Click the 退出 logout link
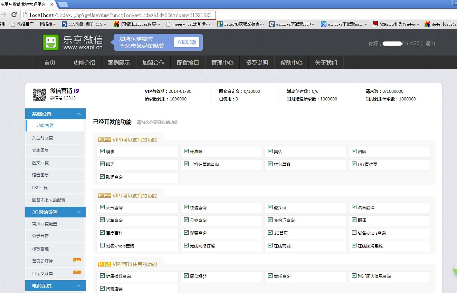 point(430,43)
